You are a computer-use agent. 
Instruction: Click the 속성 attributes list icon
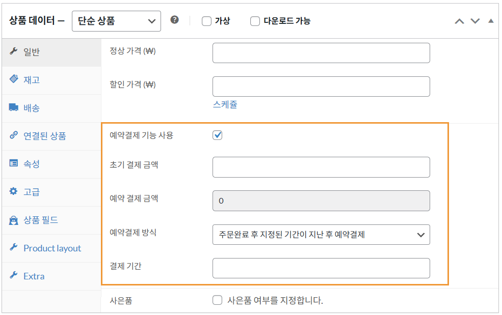(14, 164)
